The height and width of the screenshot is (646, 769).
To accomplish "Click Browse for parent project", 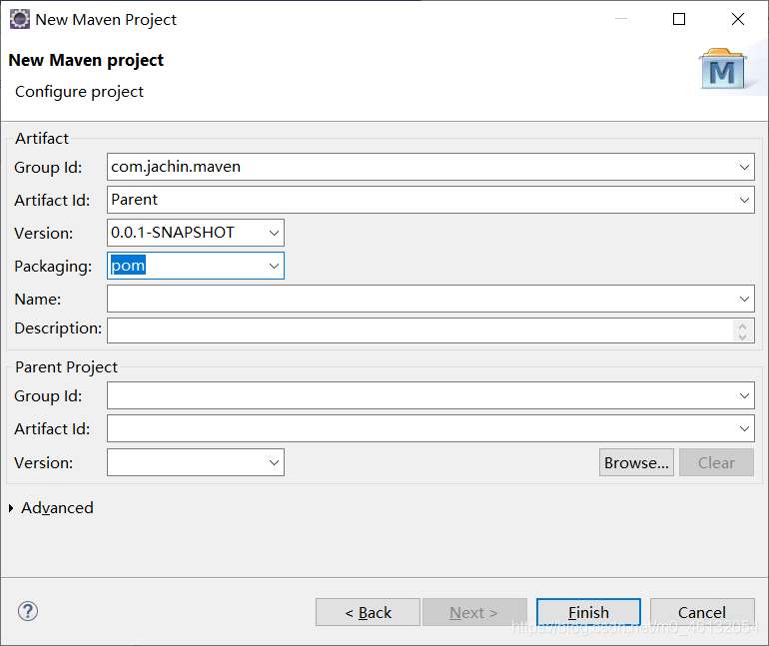I will 636,462.
